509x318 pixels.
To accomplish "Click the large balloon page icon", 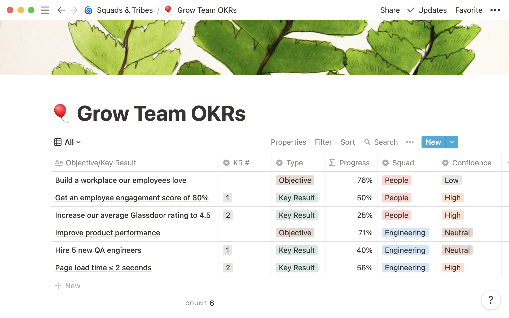I will (61, 113).
